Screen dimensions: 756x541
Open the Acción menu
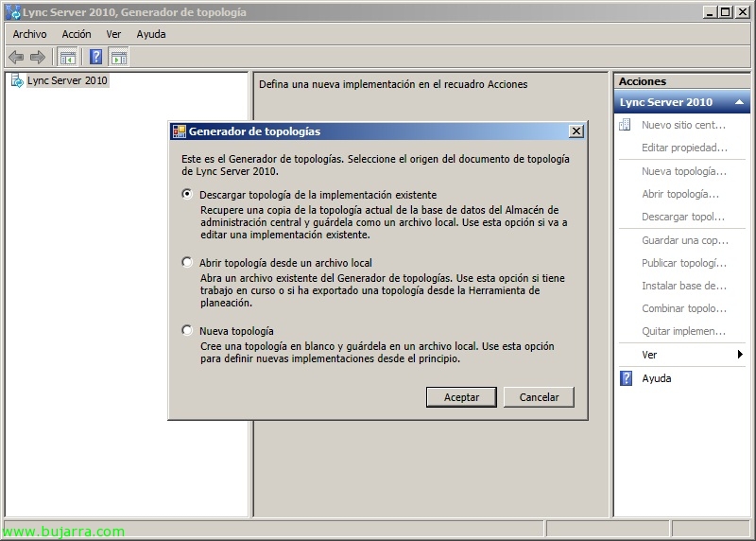(x=77, y=34)
